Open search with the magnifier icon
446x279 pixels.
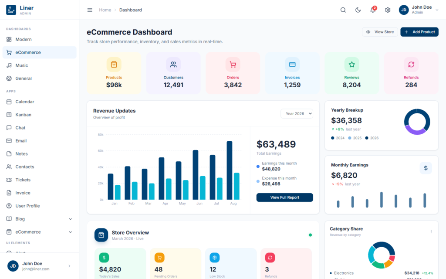343,10
